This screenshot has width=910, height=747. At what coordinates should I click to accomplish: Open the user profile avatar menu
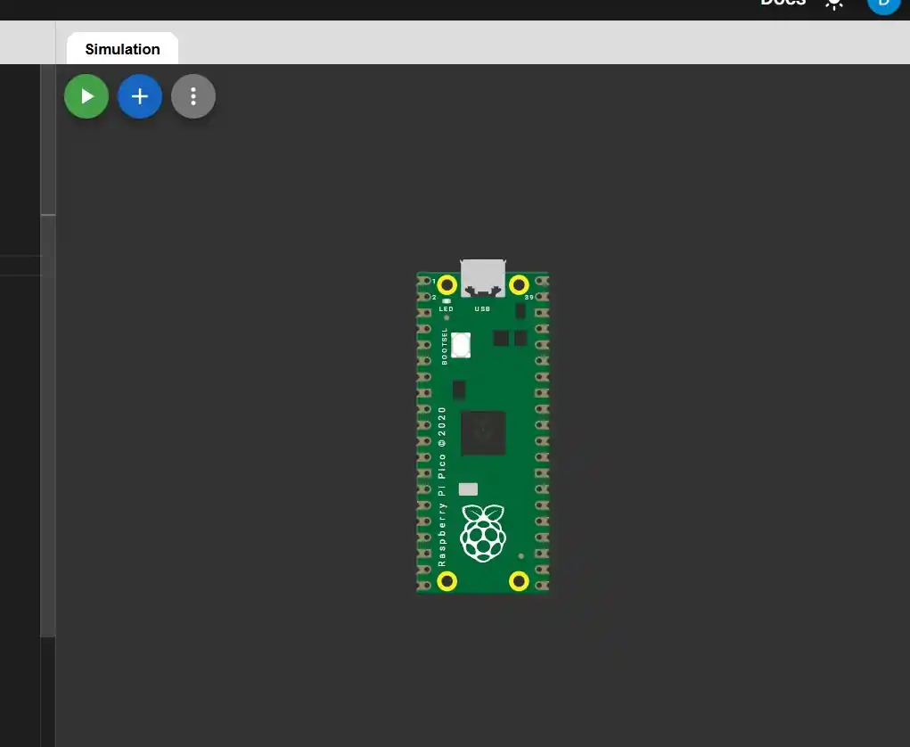pyautogui.click(x=883, y=4)
